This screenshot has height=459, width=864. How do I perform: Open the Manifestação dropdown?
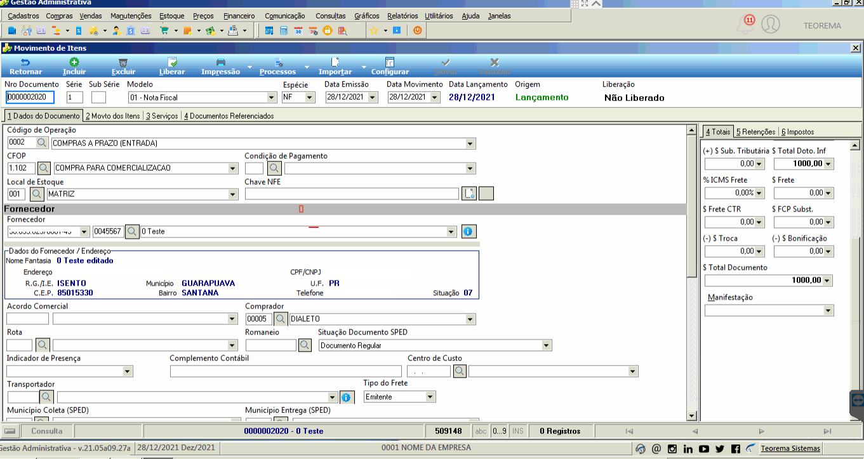coord(828,310)
